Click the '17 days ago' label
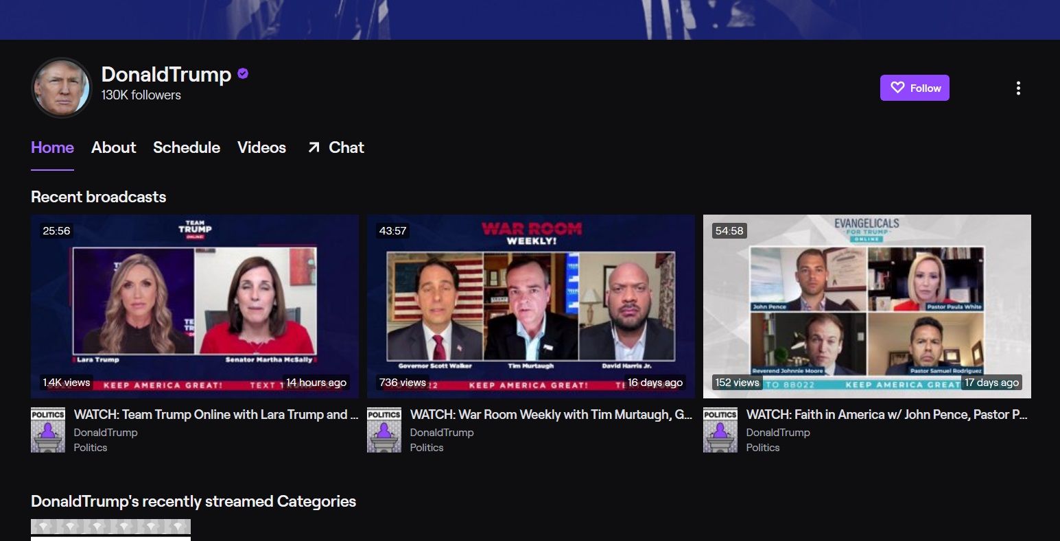1060x541 pixels. (992, 383)
